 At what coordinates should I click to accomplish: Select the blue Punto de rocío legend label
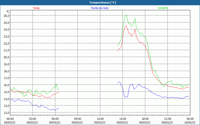click(99, 8)
